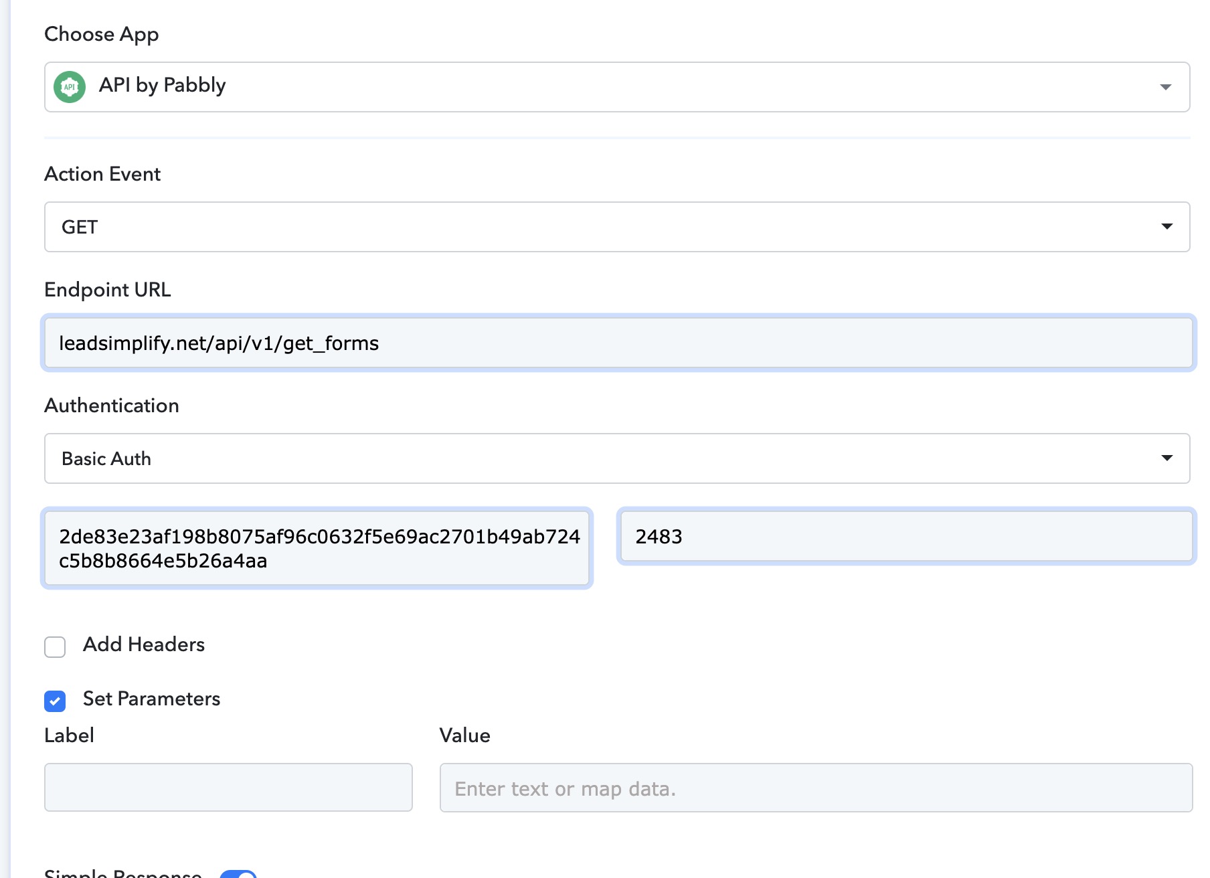The image size is (1210, 878).
Task: Click the Endpoint URL label
Action: [108, 290]
